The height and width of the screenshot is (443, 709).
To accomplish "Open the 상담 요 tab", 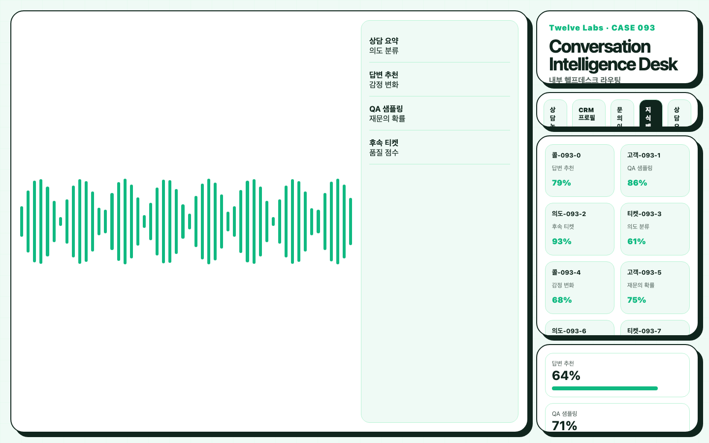I will (x=679, y=113).
